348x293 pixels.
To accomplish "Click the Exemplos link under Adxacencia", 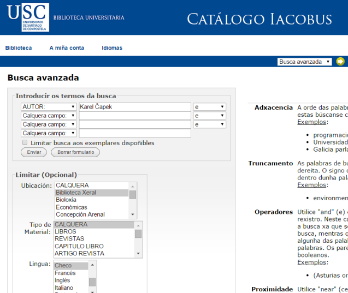I will point(311,122).
